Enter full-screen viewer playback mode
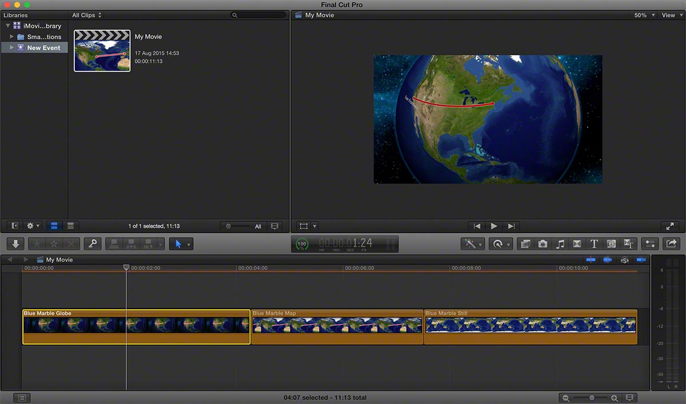The height and width of the screenshot is (404, 686). pyautogui.click(x=669, y=226)
